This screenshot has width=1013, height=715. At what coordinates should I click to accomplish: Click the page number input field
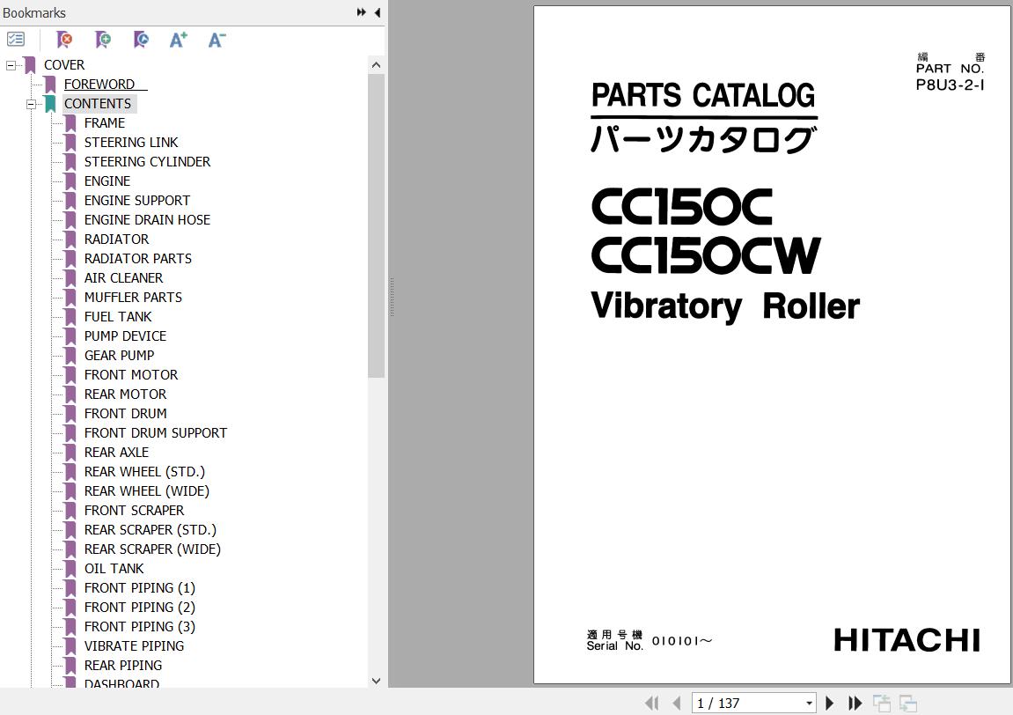click(x=747, y=703)
